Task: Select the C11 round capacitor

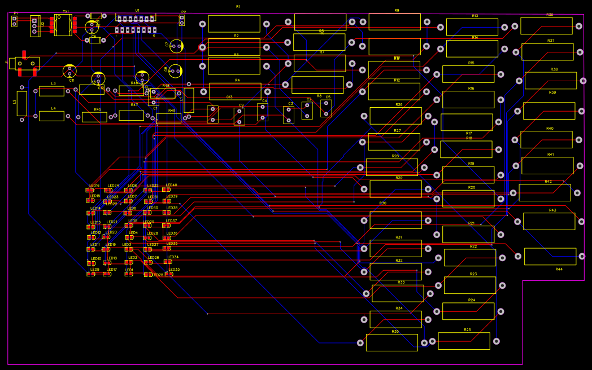Action: 69,71
